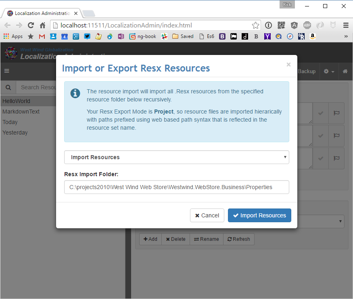Click the flag icon on the top resource row
This screenshot has height=299, width=353.
(336, 113)
